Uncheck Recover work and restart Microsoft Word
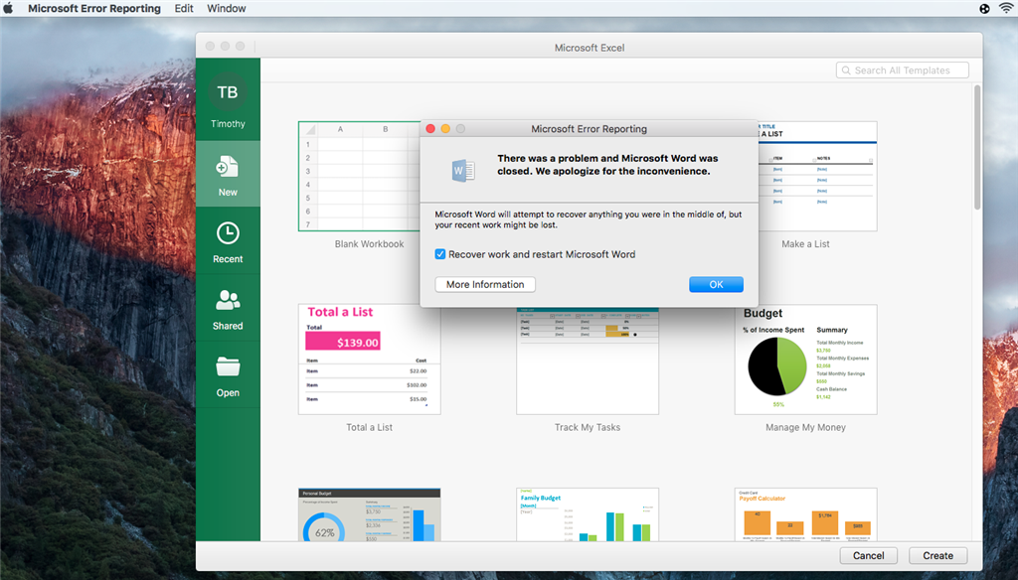Image resolution: width=1018 pixels, height=580 pixels. point(440,254)
